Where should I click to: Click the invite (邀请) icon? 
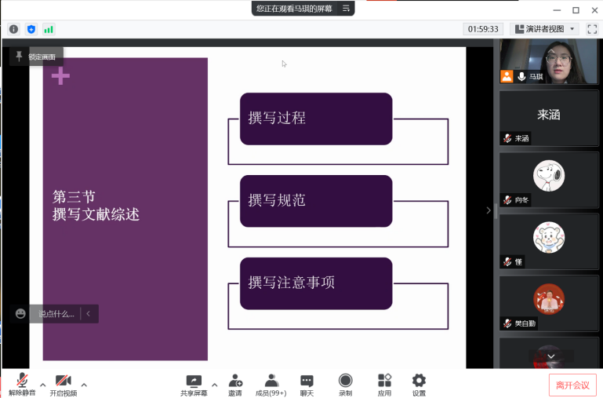tap(234, 384)
